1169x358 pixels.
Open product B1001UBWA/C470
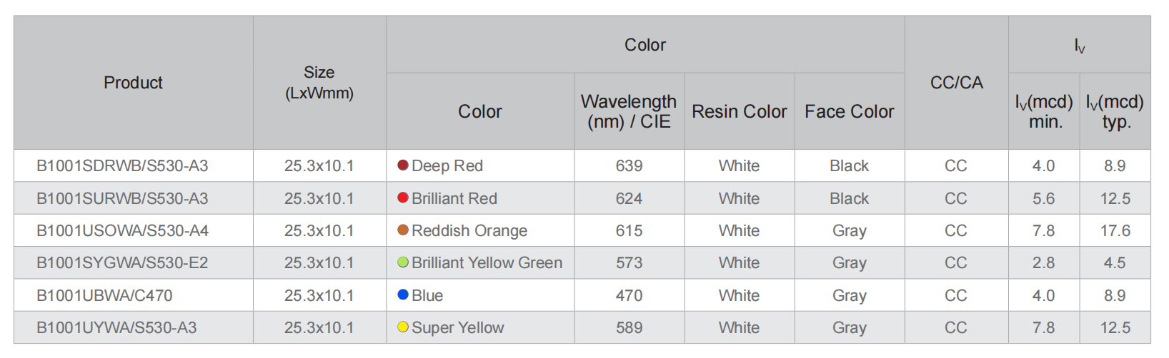pos(104,295)
